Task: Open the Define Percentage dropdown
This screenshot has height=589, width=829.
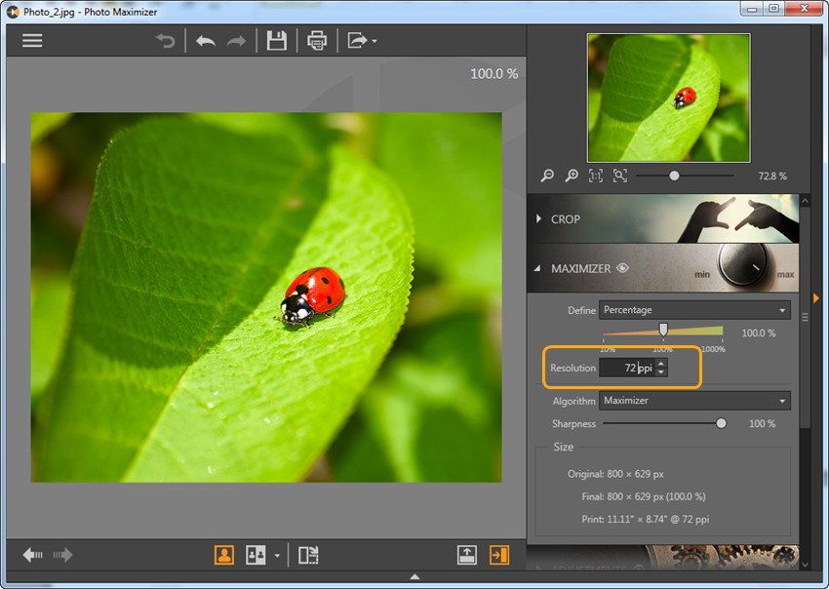Action: pos(694,310)
